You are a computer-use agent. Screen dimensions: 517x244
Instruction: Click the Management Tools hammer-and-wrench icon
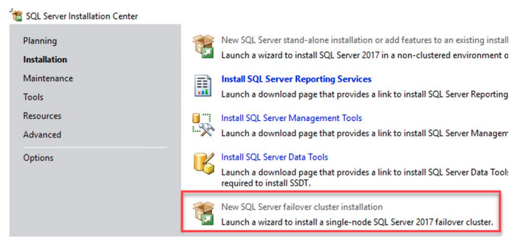[204, 124]
